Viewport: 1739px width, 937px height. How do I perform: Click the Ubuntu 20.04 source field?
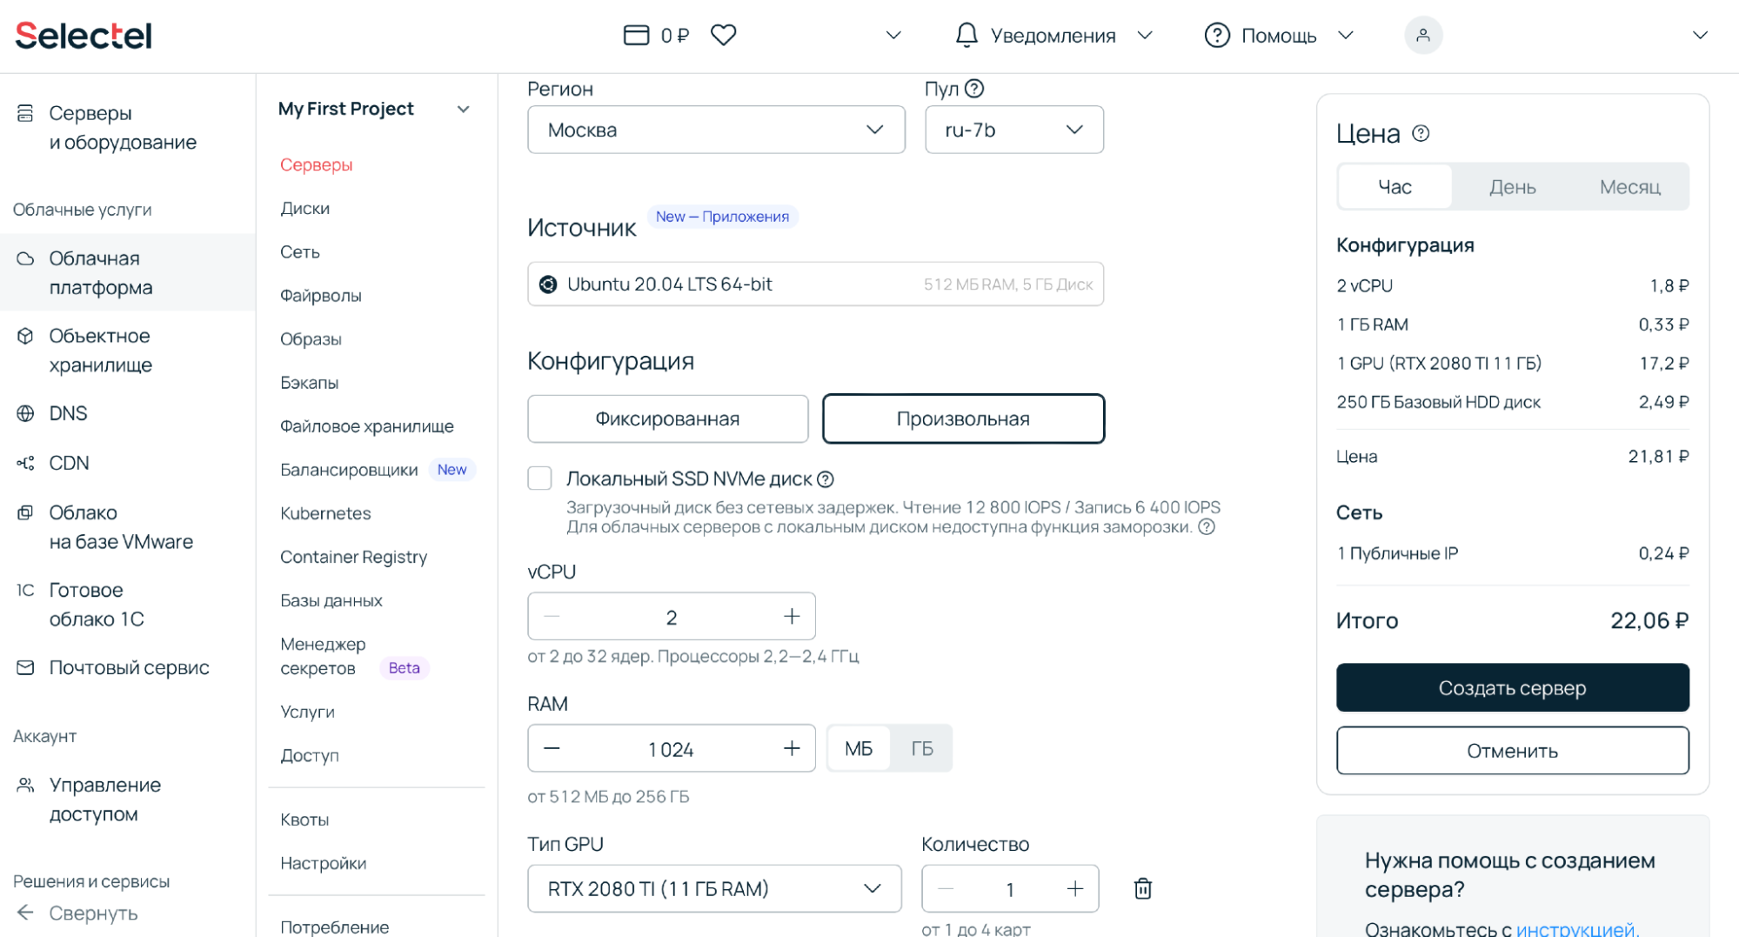click(814, 284)
